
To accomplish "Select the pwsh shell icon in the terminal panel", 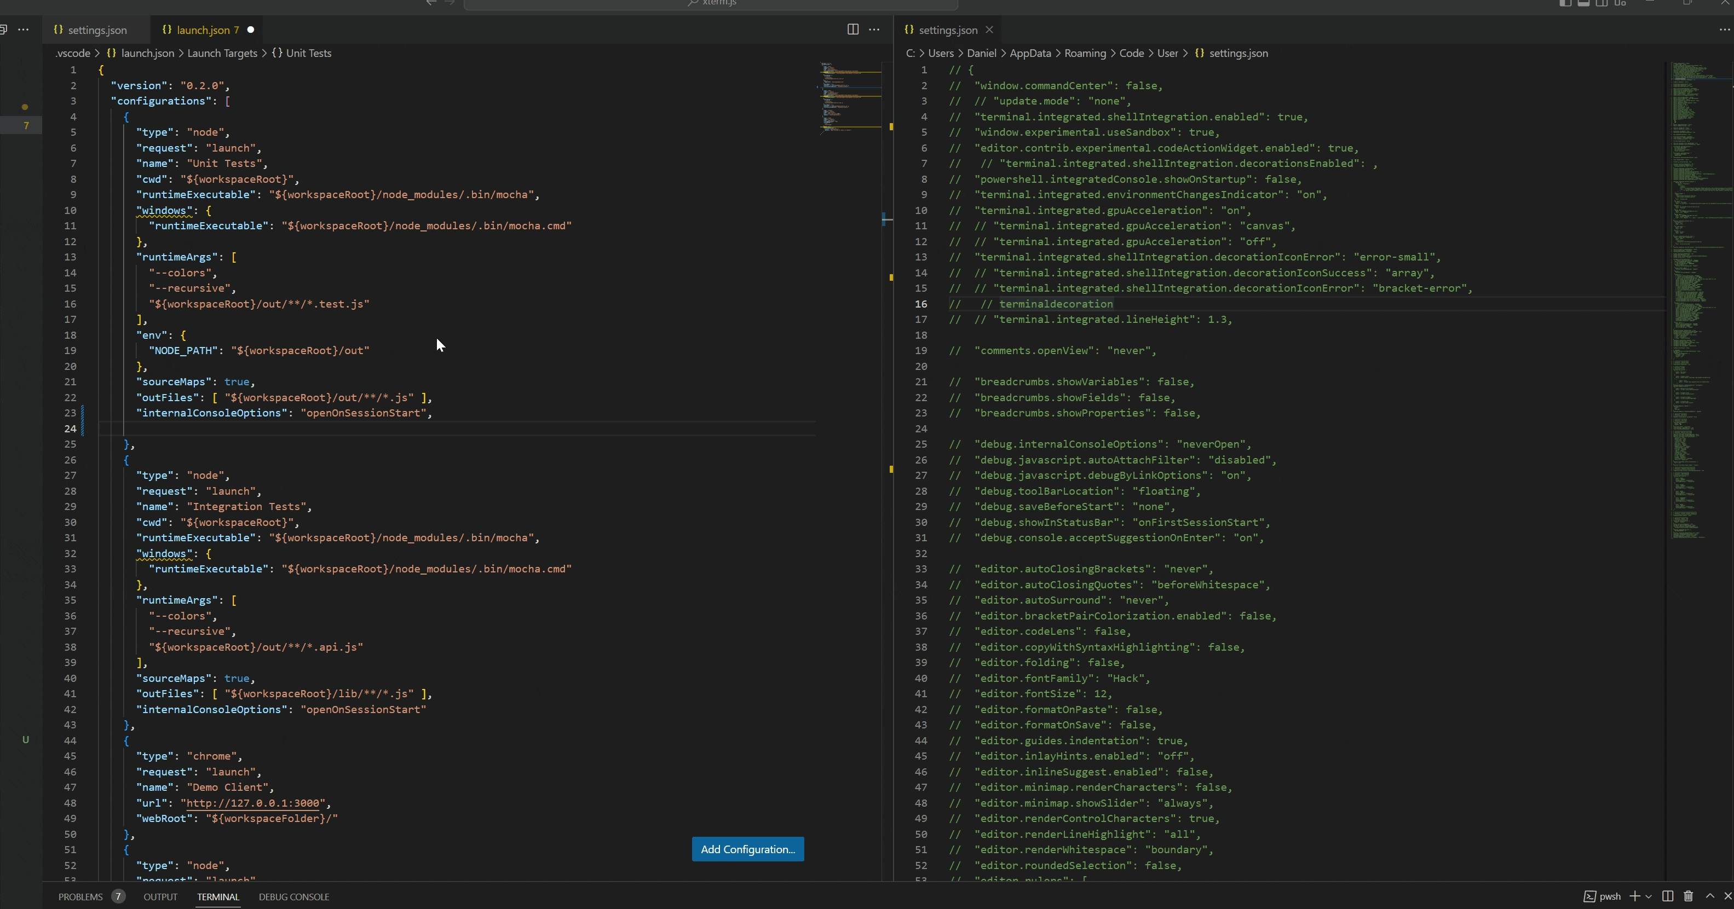I will (x=1590, y=897).
